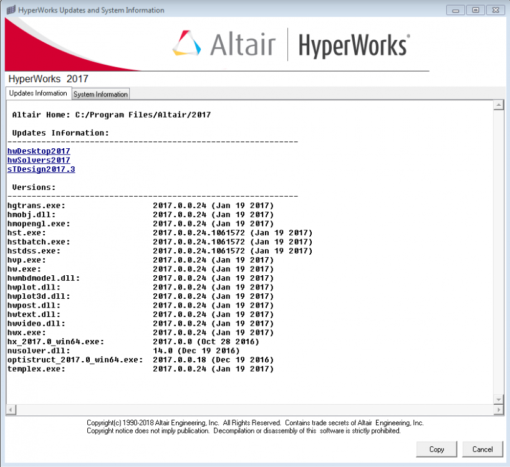Viewport: 510px width, 467px height.
Task: Click the Altair Home path line
Action: click(x=112, y=115)
